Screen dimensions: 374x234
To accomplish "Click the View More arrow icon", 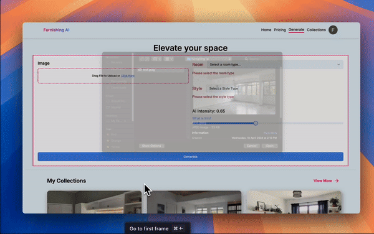I will (x=337, y=180).
